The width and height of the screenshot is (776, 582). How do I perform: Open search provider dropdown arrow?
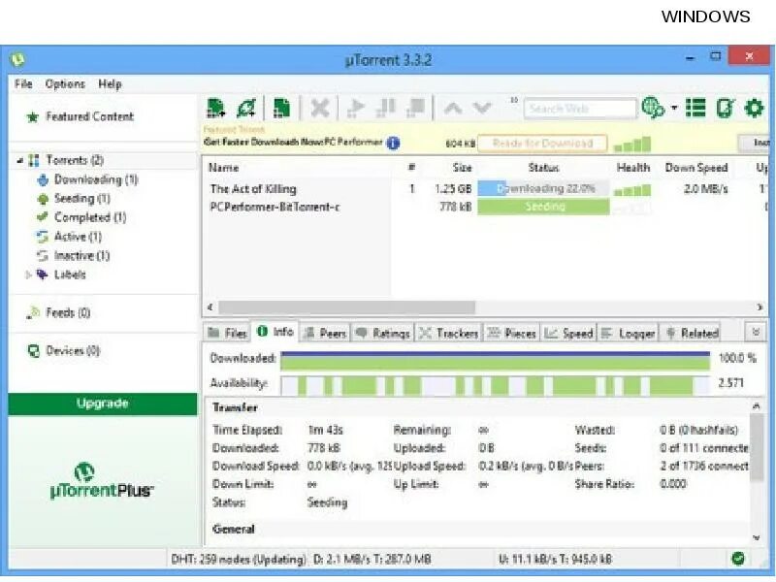point(674,108)
